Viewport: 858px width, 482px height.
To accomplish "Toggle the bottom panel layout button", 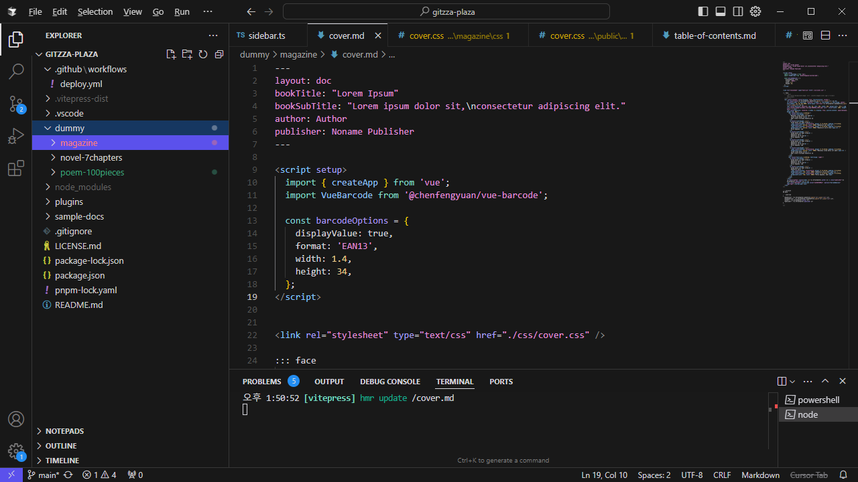I will click(x=721, y=11).
